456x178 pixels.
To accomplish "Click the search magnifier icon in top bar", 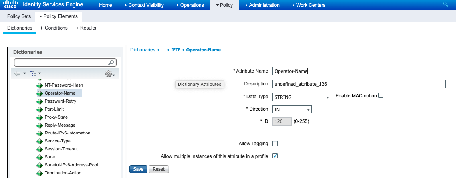I will 446,5.
